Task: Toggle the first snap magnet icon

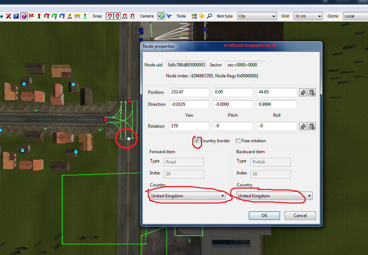Action: [109, 16]
